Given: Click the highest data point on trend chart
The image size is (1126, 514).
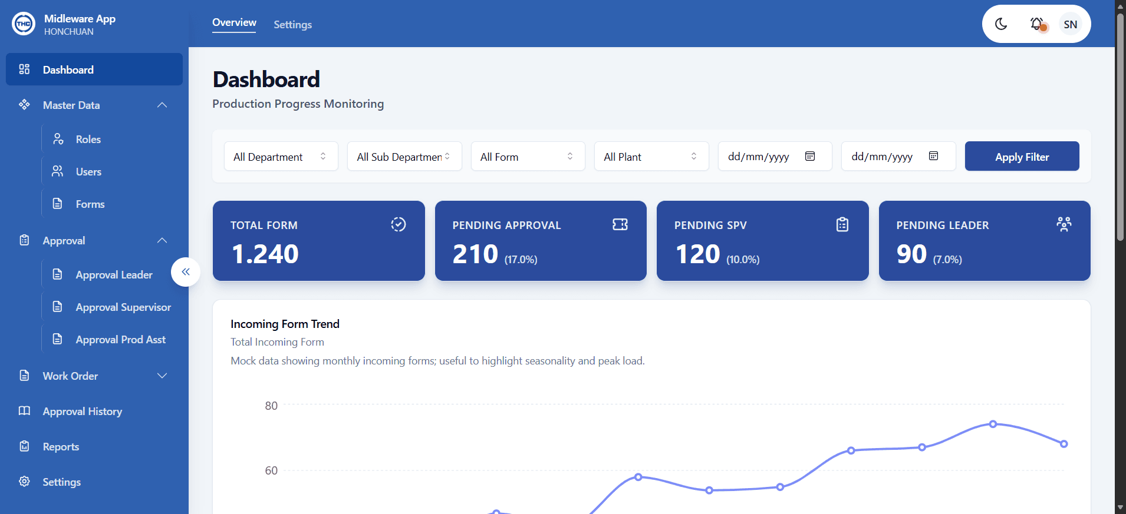Looking at the screenshot, I should click(993, 424).
